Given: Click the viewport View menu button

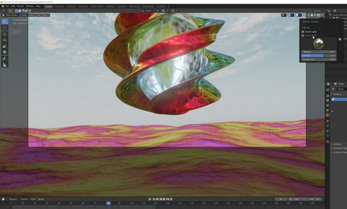Looking at the screenshot, I should coord(24,15).
